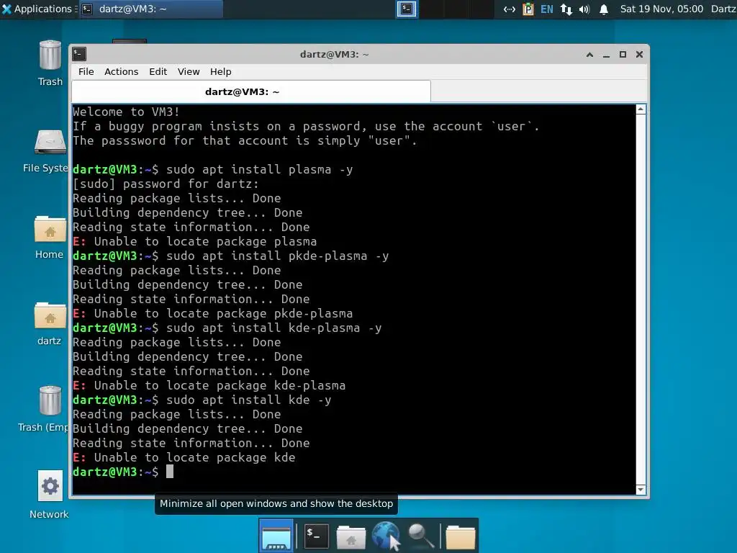737x553 pixels.
Task: Open the Edit menu in the terminal
Action: [158, 71]
